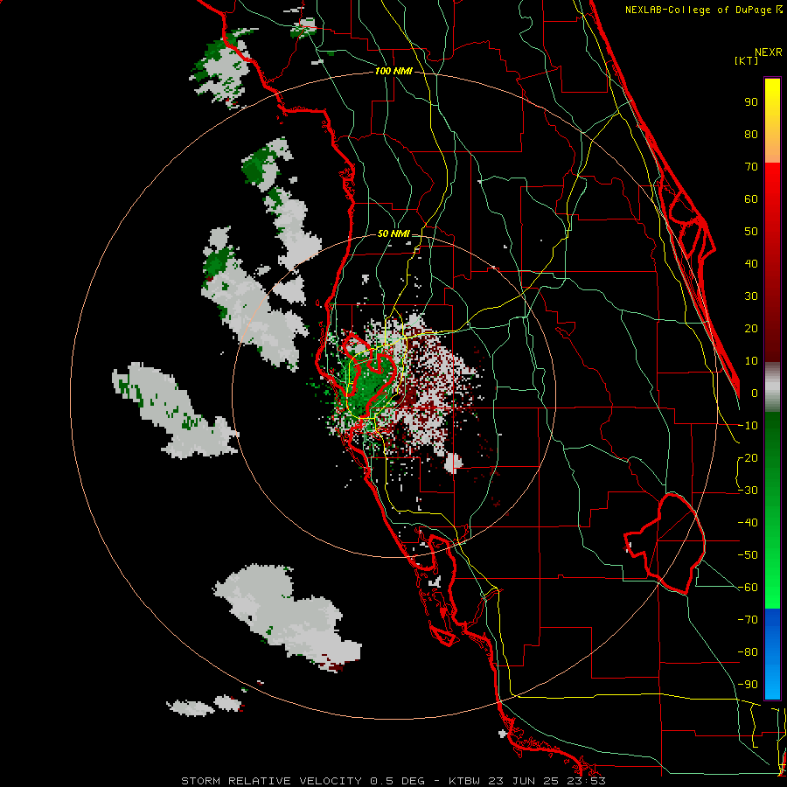Screen dimensions: 787x787
Task: Click the "-90" value on the velocity scale
Action: point(748,685)
